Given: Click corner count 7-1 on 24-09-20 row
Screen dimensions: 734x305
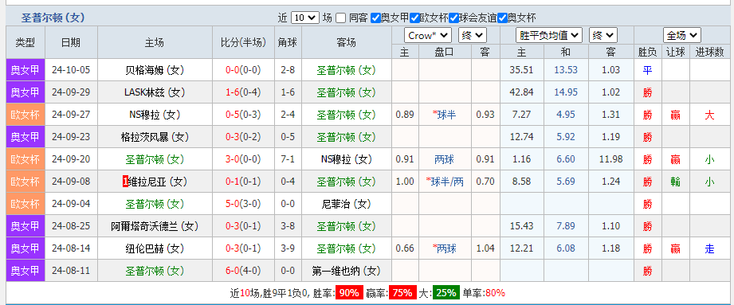Looking at the screenshot, I should point(288,159).
